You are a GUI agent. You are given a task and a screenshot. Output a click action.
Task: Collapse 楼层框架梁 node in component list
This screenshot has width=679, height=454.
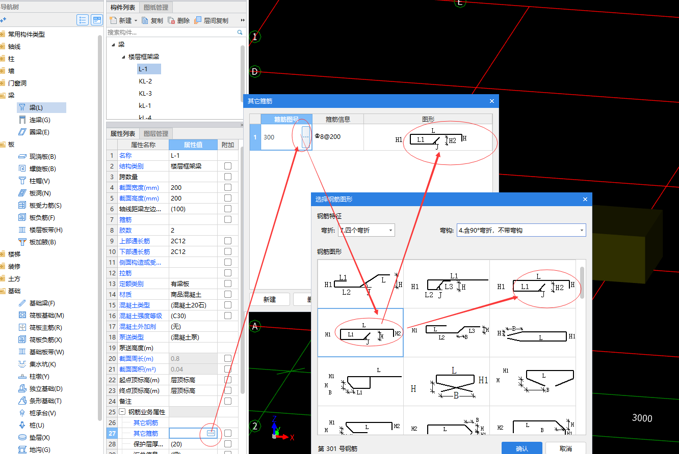click(x=123, y=57)
